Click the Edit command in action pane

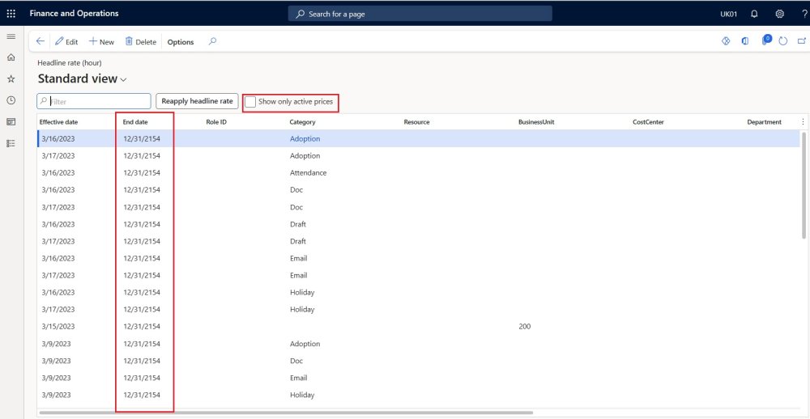(66, 42)
